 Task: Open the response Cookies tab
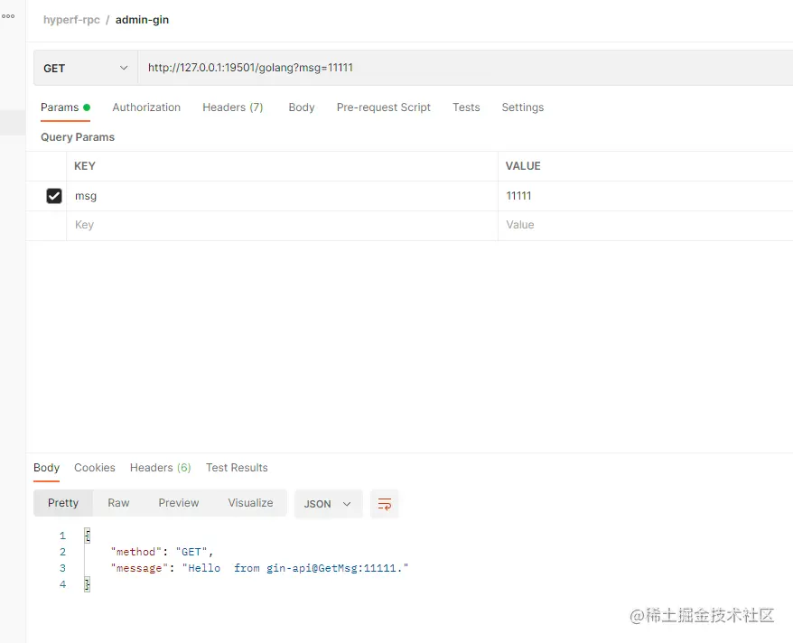(95, 468)
